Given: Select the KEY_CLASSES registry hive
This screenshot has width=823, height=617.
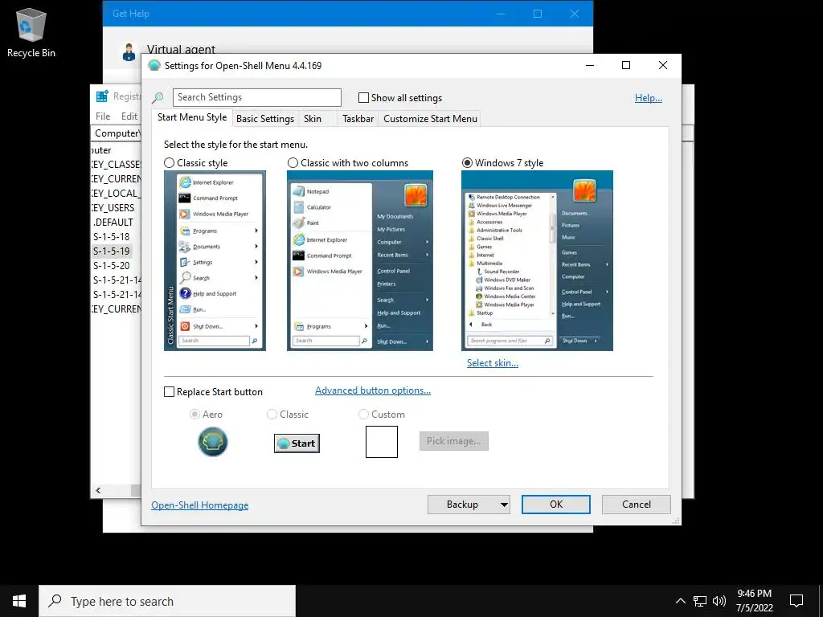Looking at the screenshot, I should pyautogui.click(x=116, y=164).
